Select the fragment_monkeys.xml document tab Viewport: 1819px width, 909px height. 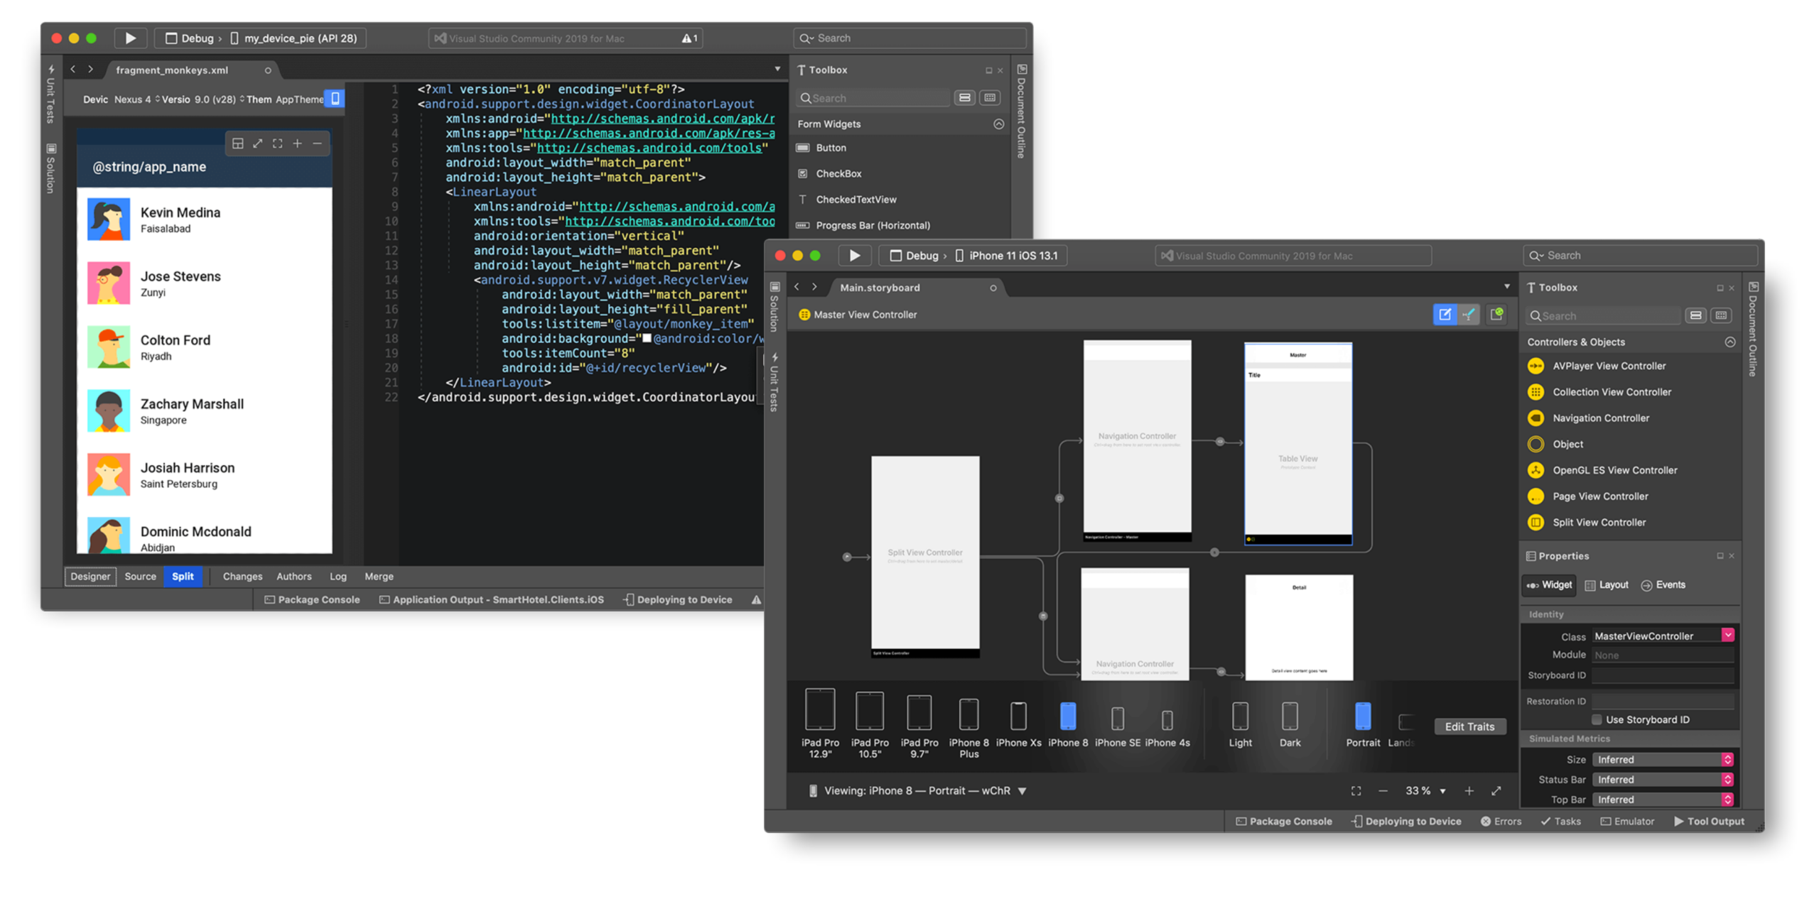tap(172, 70)
